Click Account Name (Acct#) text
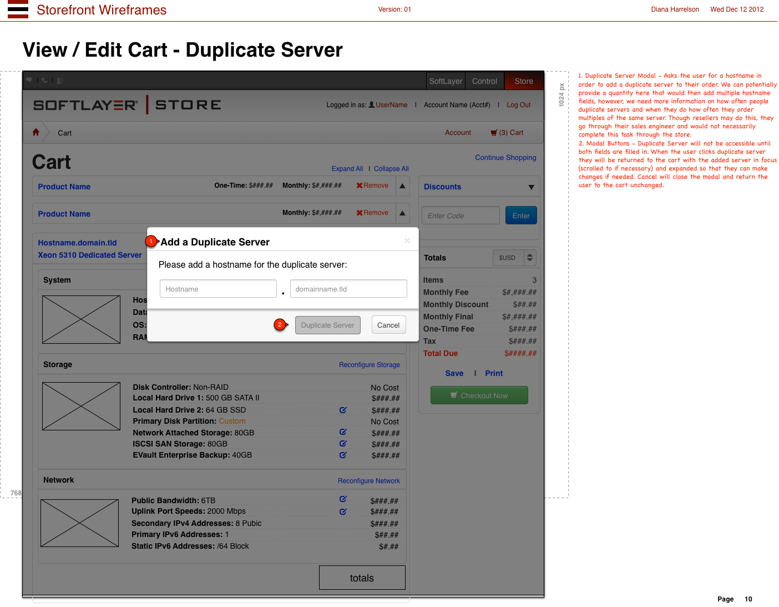The height and width of the screenshot is (607, 779). tap(457, 105)
